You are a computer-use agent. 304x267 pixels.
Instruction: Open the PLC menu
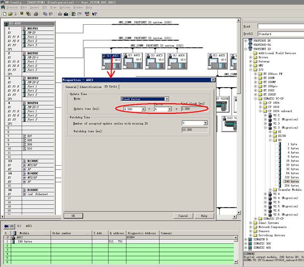point(44,8)
